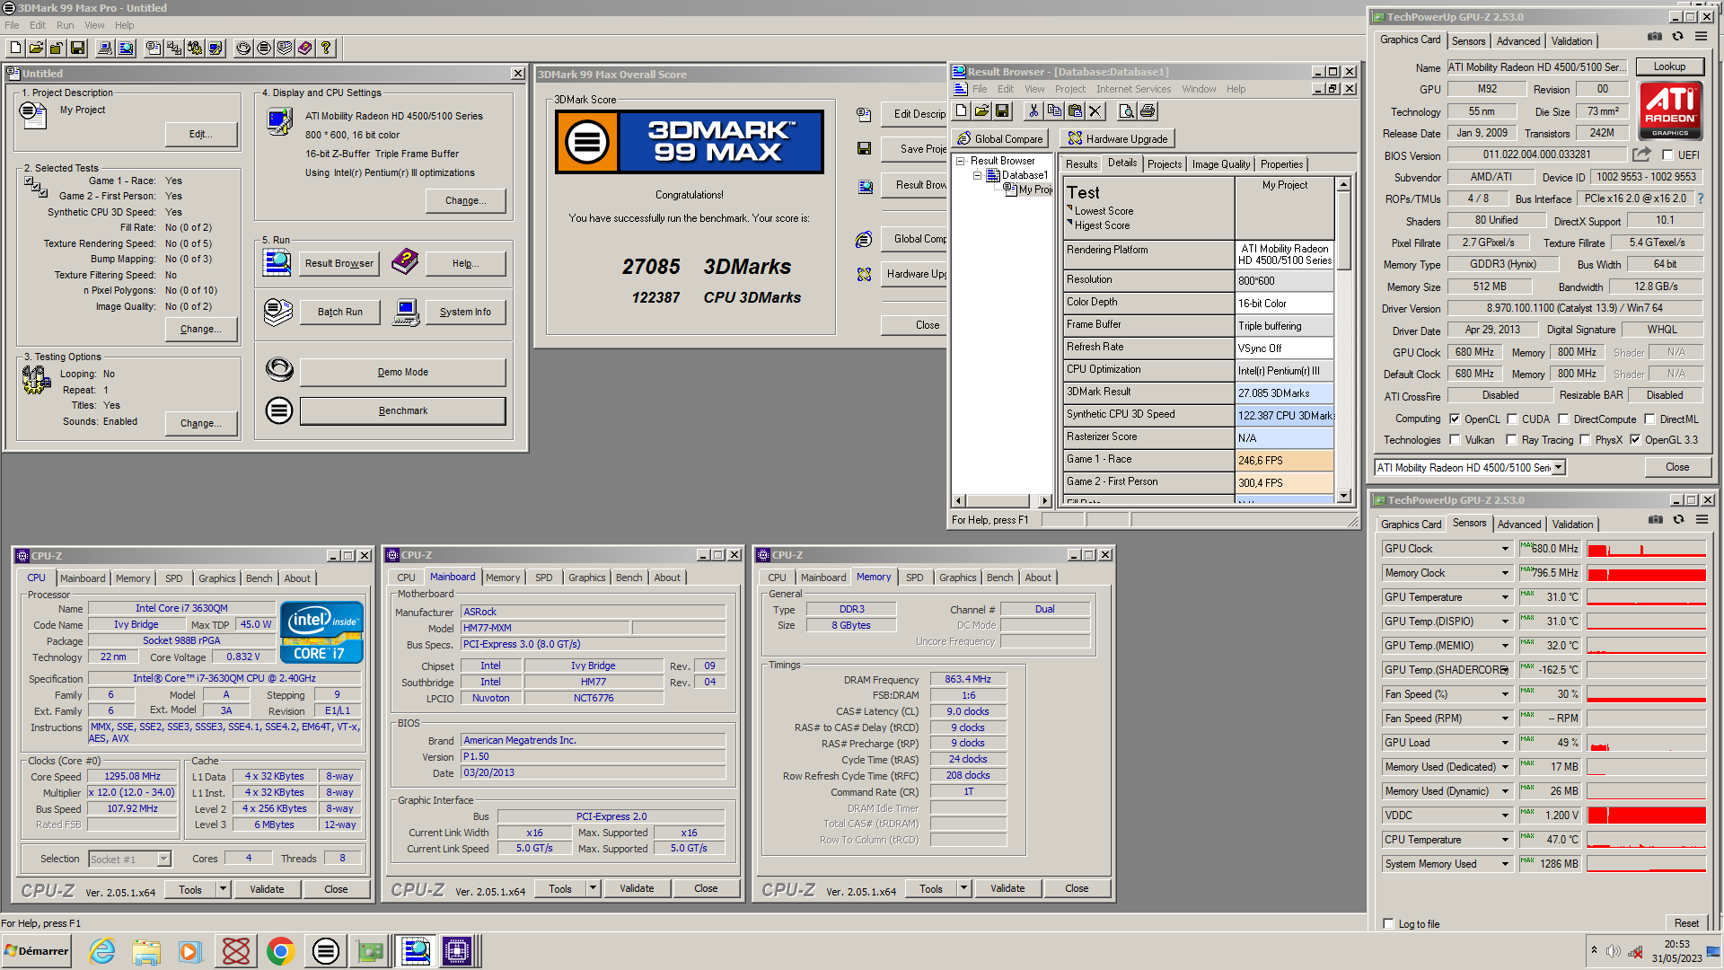Click Benchmark striped-circle icon in 3DMark toolbar
The height and width of the screenshot is (970, 1724).
click(264, 48)
